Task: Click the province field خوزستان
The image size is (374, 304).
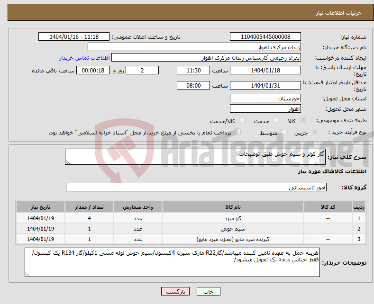Action: [265, 98]
